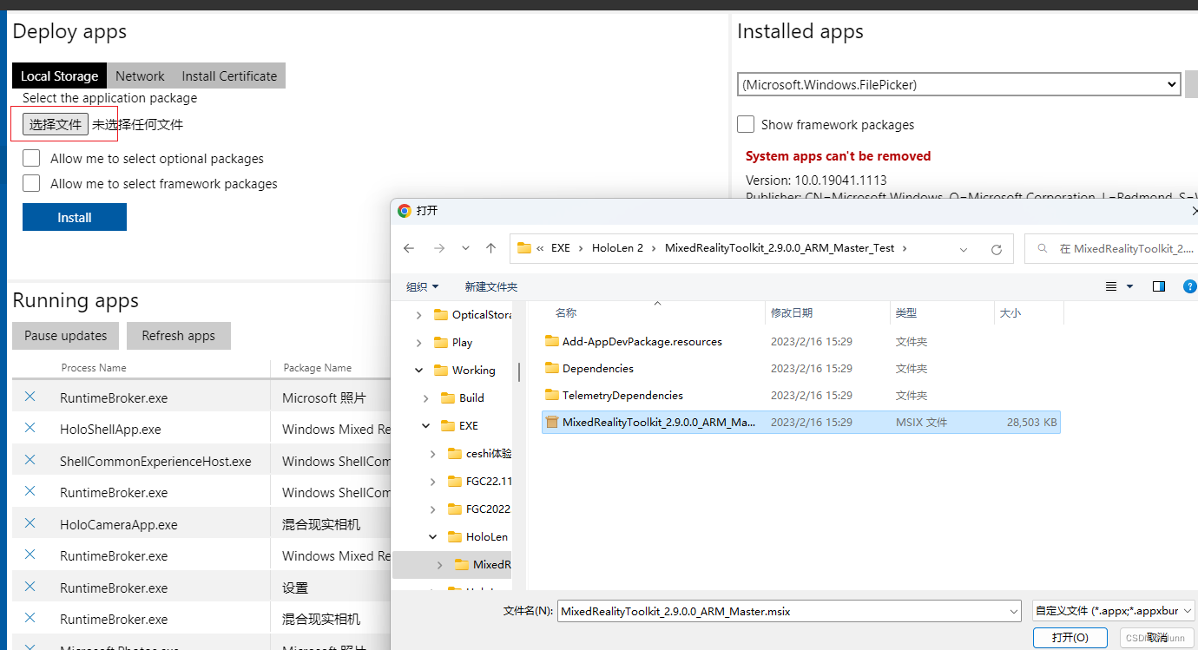This screenshot has width=1198, height=650.
Task: Select the MixedR folder in tree
Action: click(x=483, y=564)
